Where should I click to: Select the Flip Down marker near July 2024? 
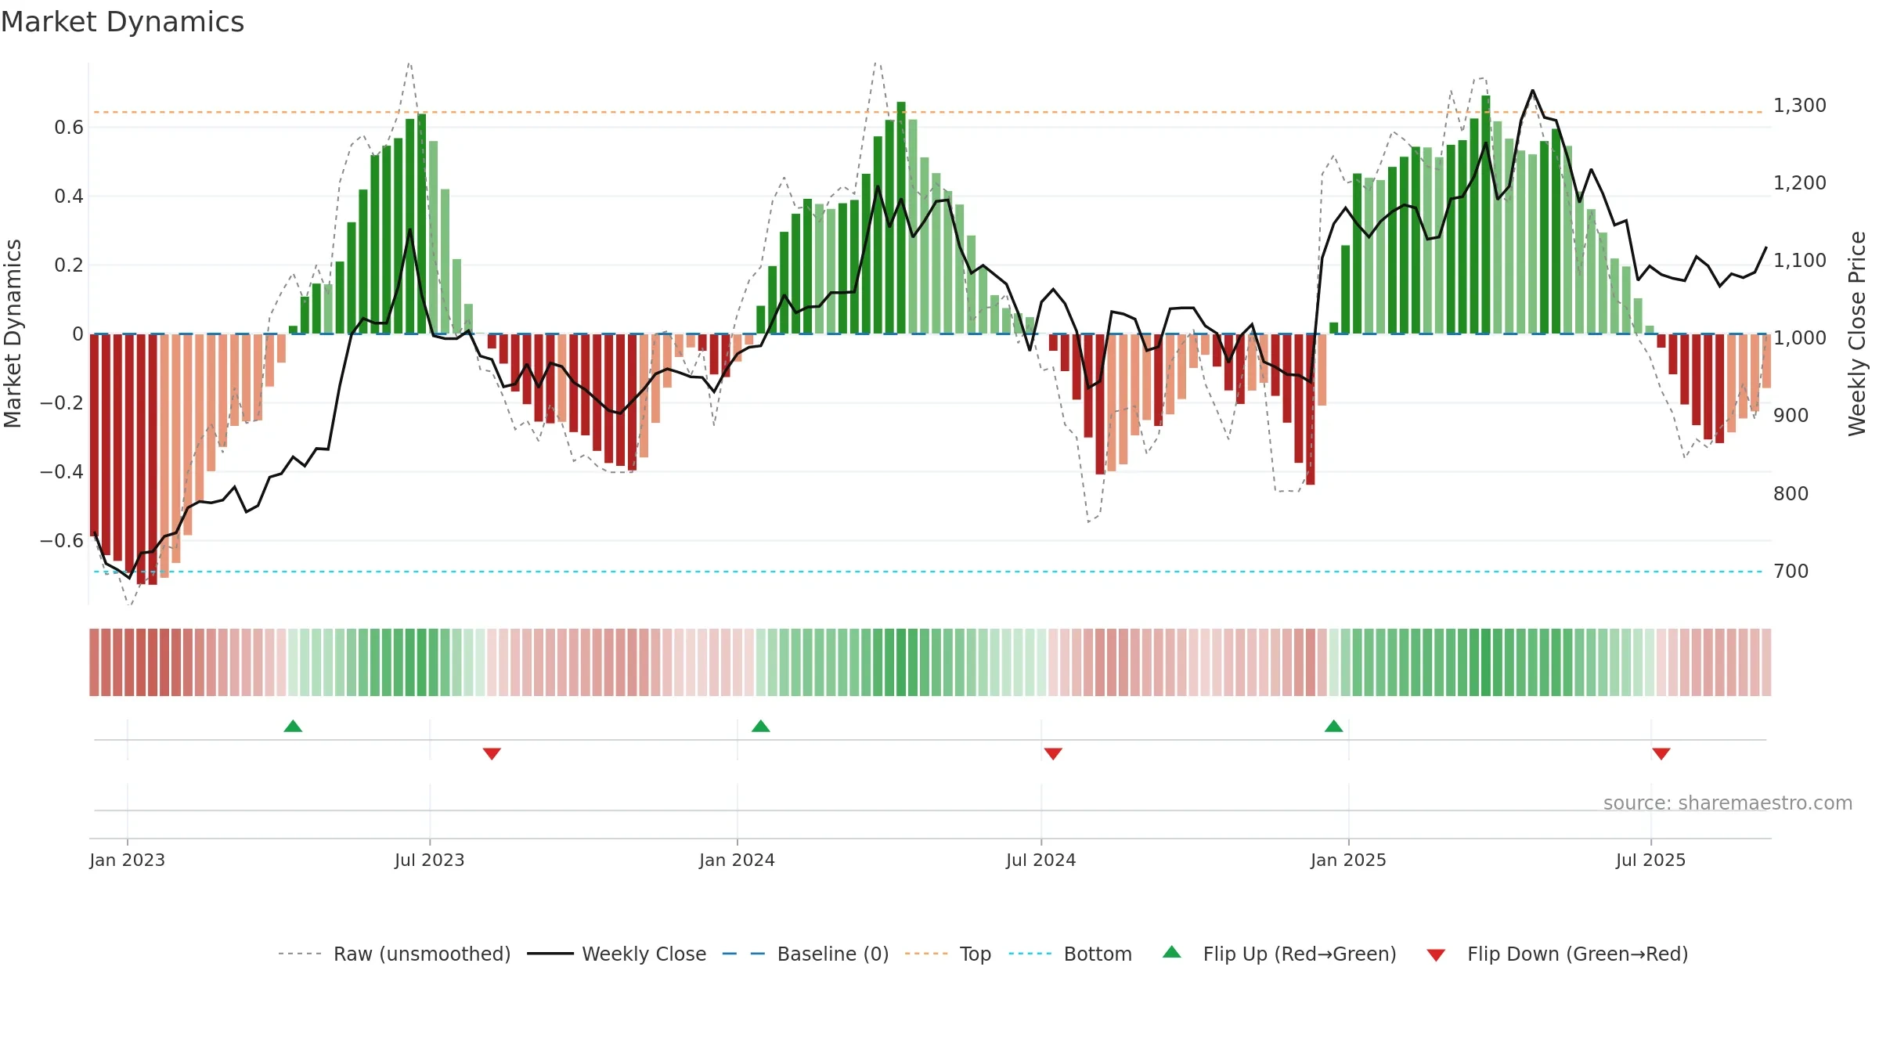[x=1053, y=753]
